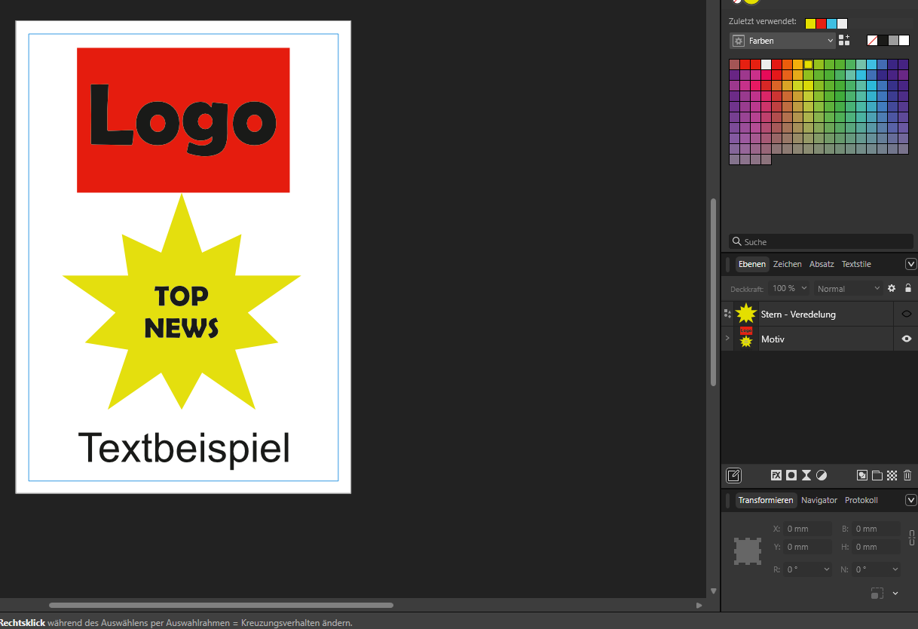
Task: Open the Transformieren tab
Action: (x=766, y=500)
